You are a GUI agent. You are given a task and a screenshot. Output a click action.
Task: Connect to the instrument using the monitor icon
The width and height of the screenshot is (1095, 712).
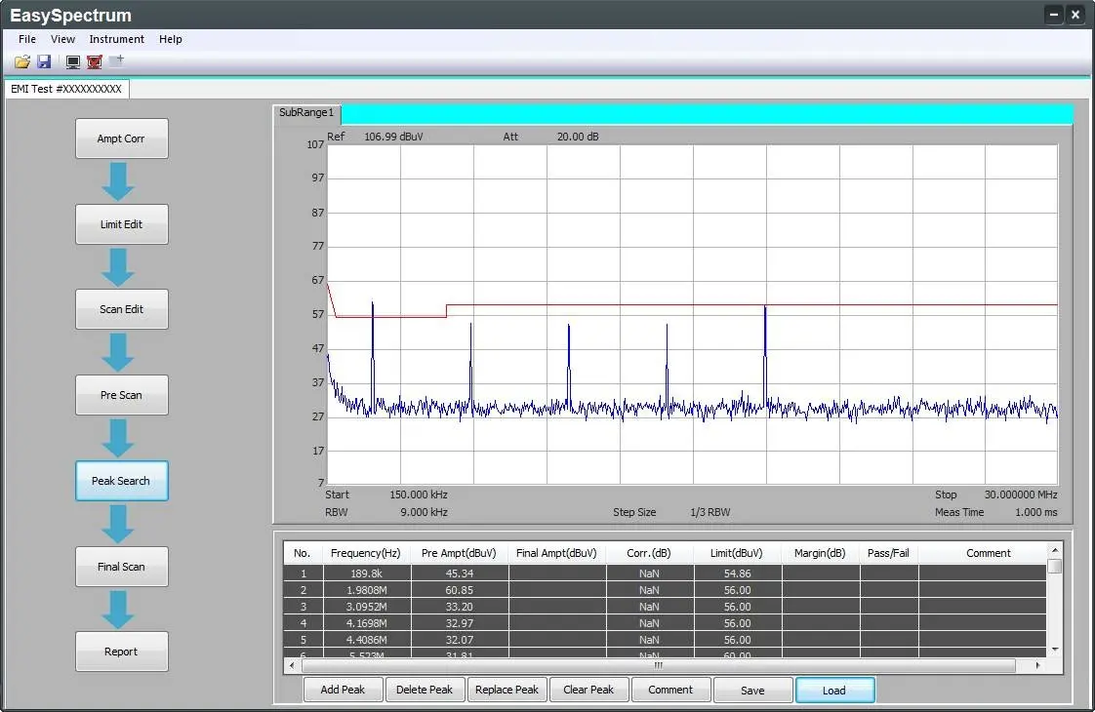pyautogui.click(x=71, y=60)
